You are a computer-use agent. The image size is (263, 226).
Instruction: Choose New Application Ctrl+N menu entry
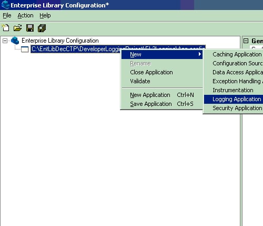[x=162, y=95]
